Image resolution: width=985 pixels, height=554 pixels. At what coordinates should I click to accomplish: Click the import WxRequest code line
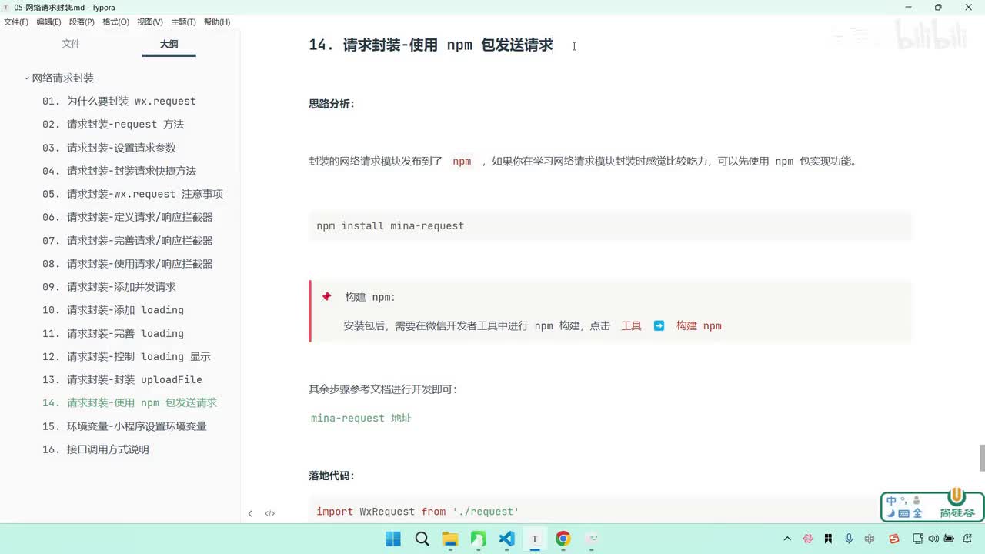(x=418, y=512)
